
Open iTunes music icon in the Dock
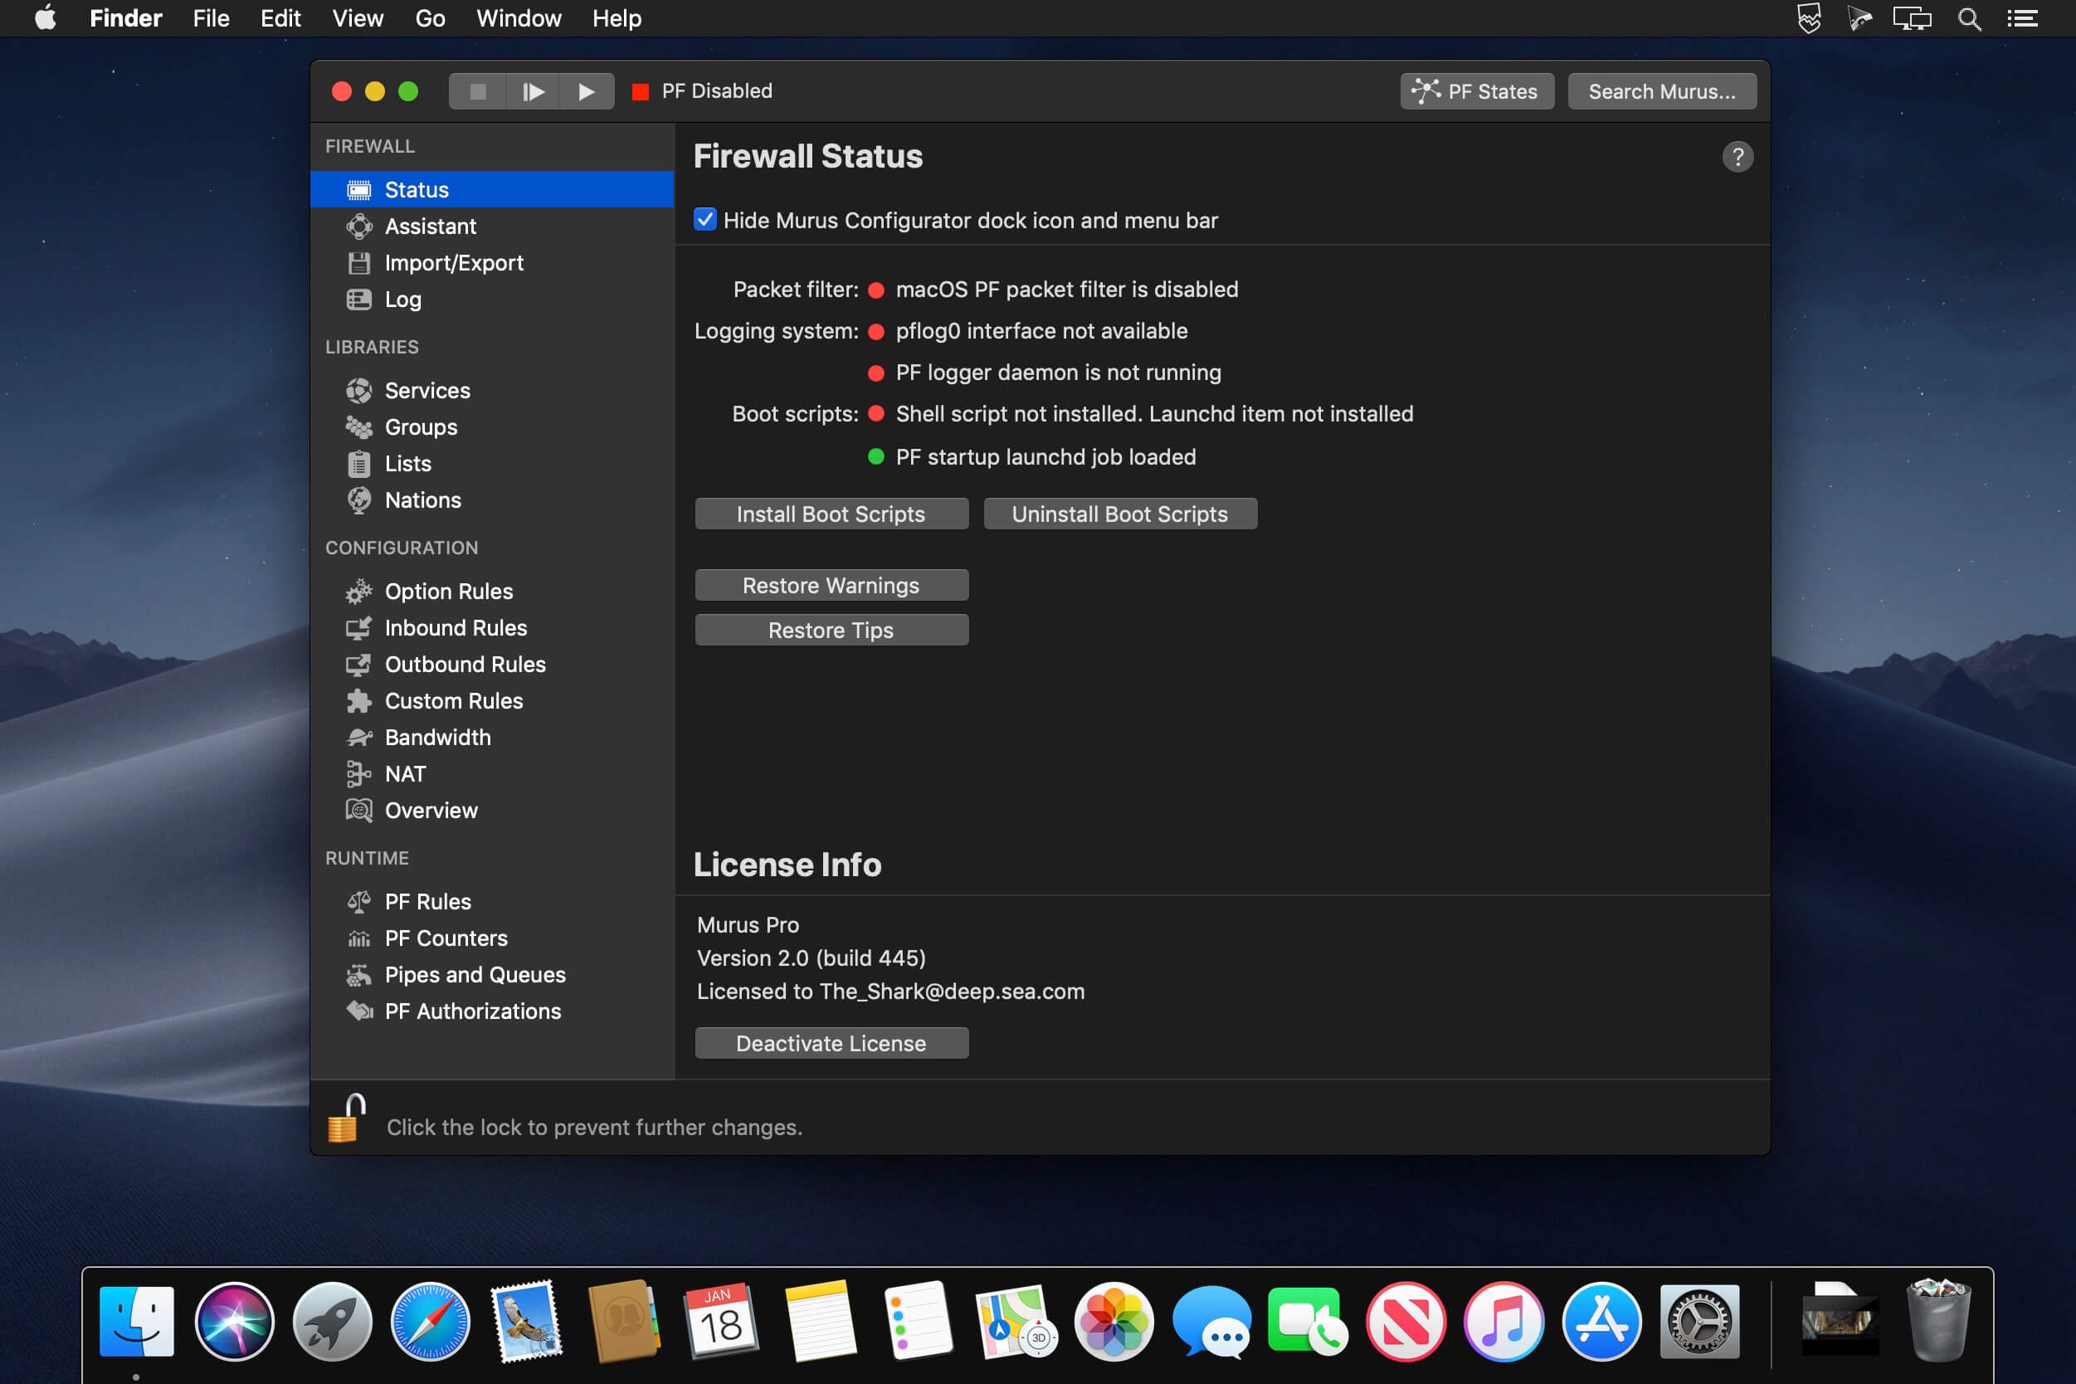click(x=1504, y=1321)
